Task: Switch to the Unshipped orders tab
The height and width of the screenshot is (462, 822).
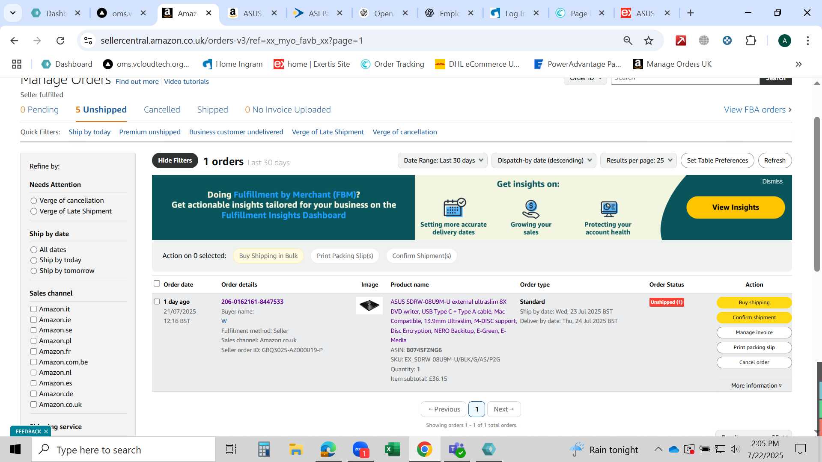Action: 101,110
